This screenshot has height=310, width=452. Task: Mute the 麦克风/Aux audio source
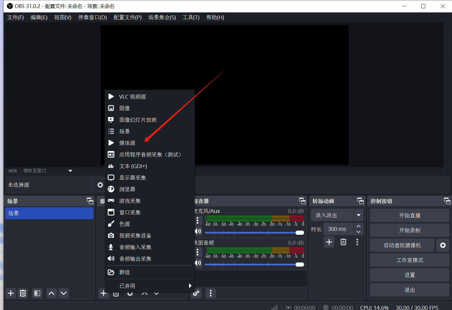(198, 231)
